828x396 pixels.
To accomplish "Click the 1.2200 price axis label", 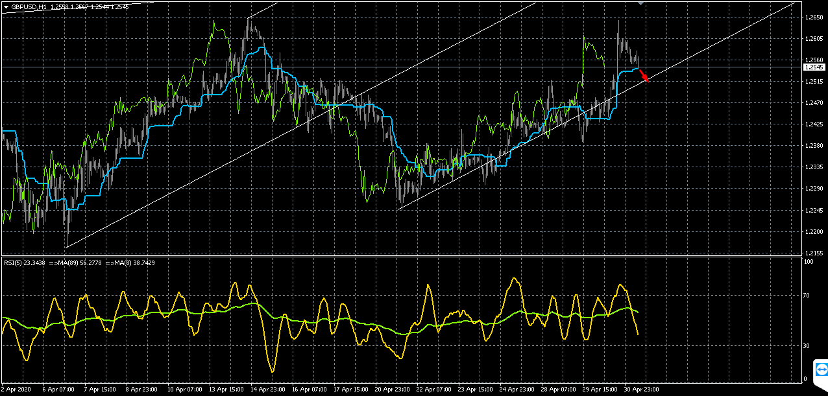I will pyautogui.click(x=814, y=231).
